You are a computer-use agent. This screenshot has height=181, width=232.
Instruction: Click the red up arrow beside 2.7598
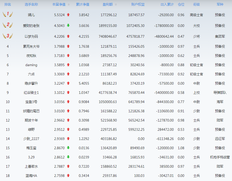(68, 176)
